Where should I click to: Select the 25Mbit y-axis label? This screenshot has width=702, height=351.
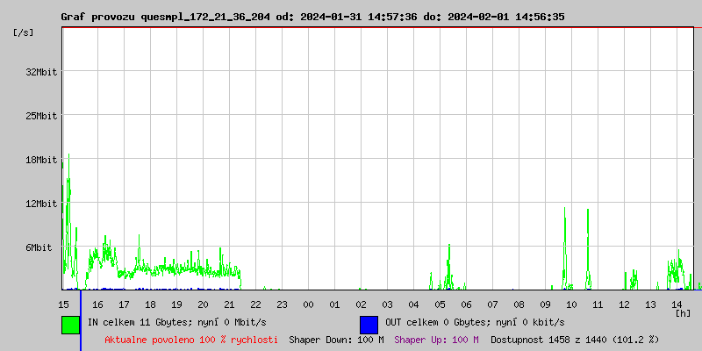click(x=42, y=116)
